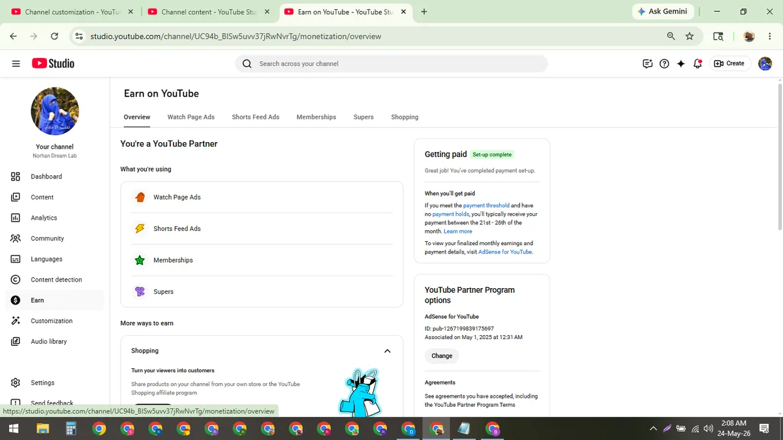
Task: Click the taskbar volume icon
Action: (x=708, y=429)
